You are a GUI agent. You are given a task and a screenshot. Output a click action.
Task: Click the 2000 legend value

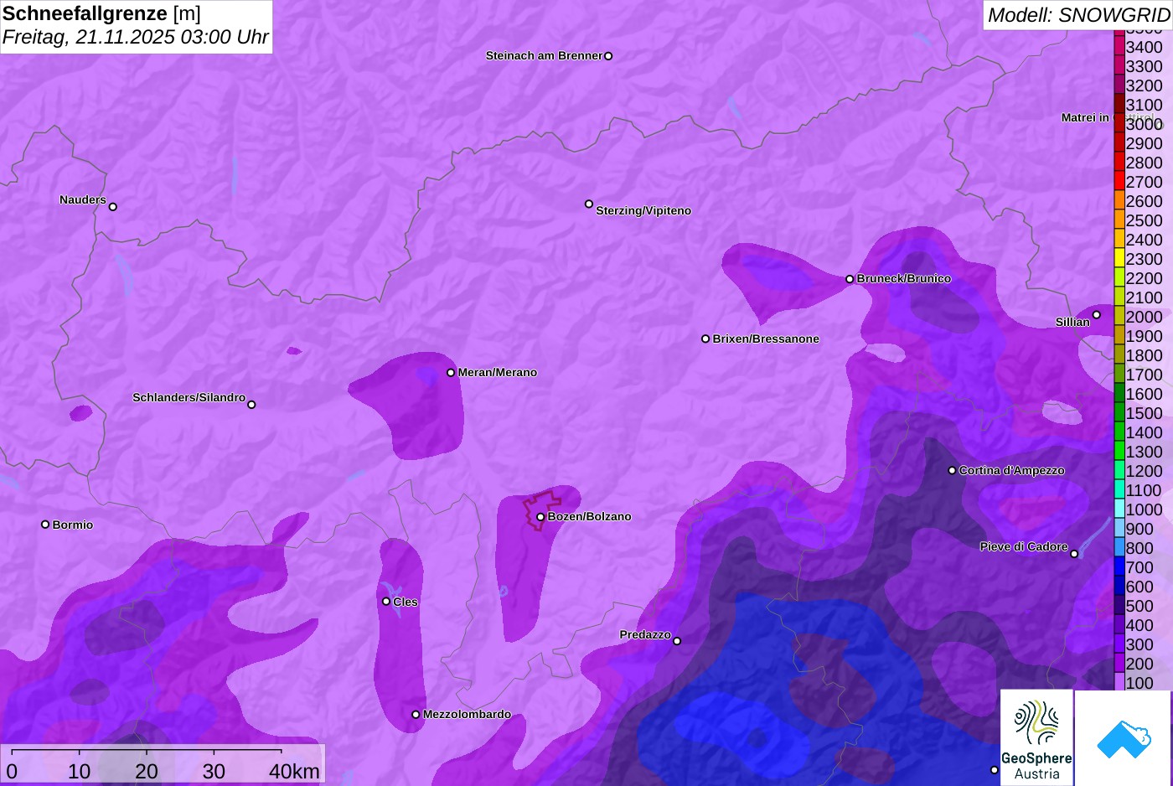tap(1144, 317)
